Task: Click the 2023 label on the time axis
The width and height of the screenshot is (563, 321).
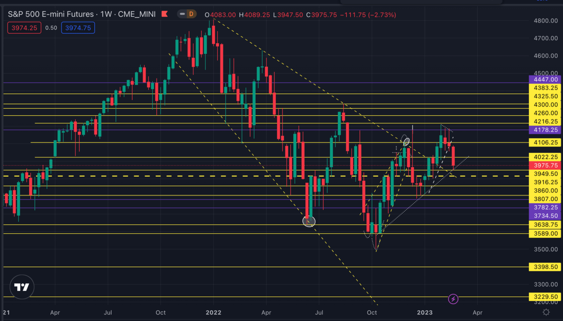Action: 425,312
